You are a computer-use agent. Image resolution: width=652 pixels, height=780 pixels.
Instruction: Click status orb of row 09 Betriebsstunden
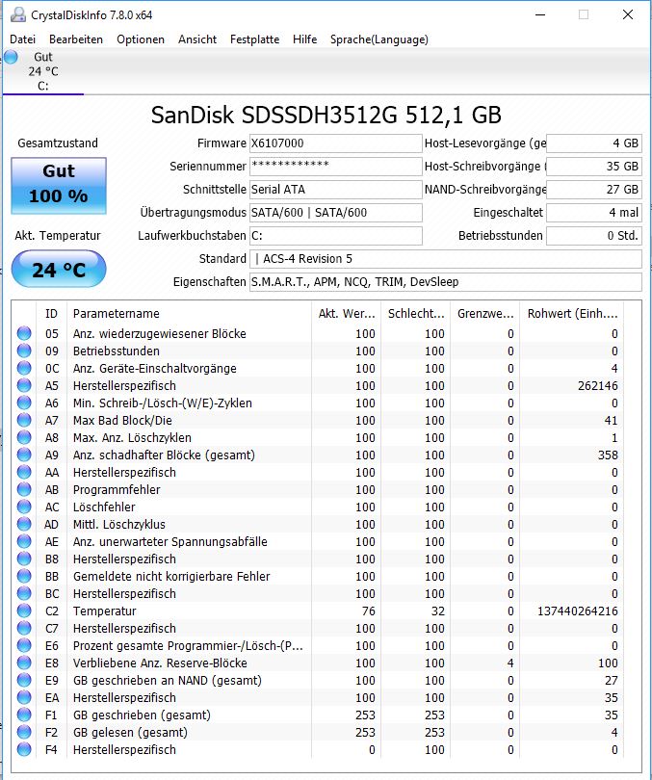point(24,351)
